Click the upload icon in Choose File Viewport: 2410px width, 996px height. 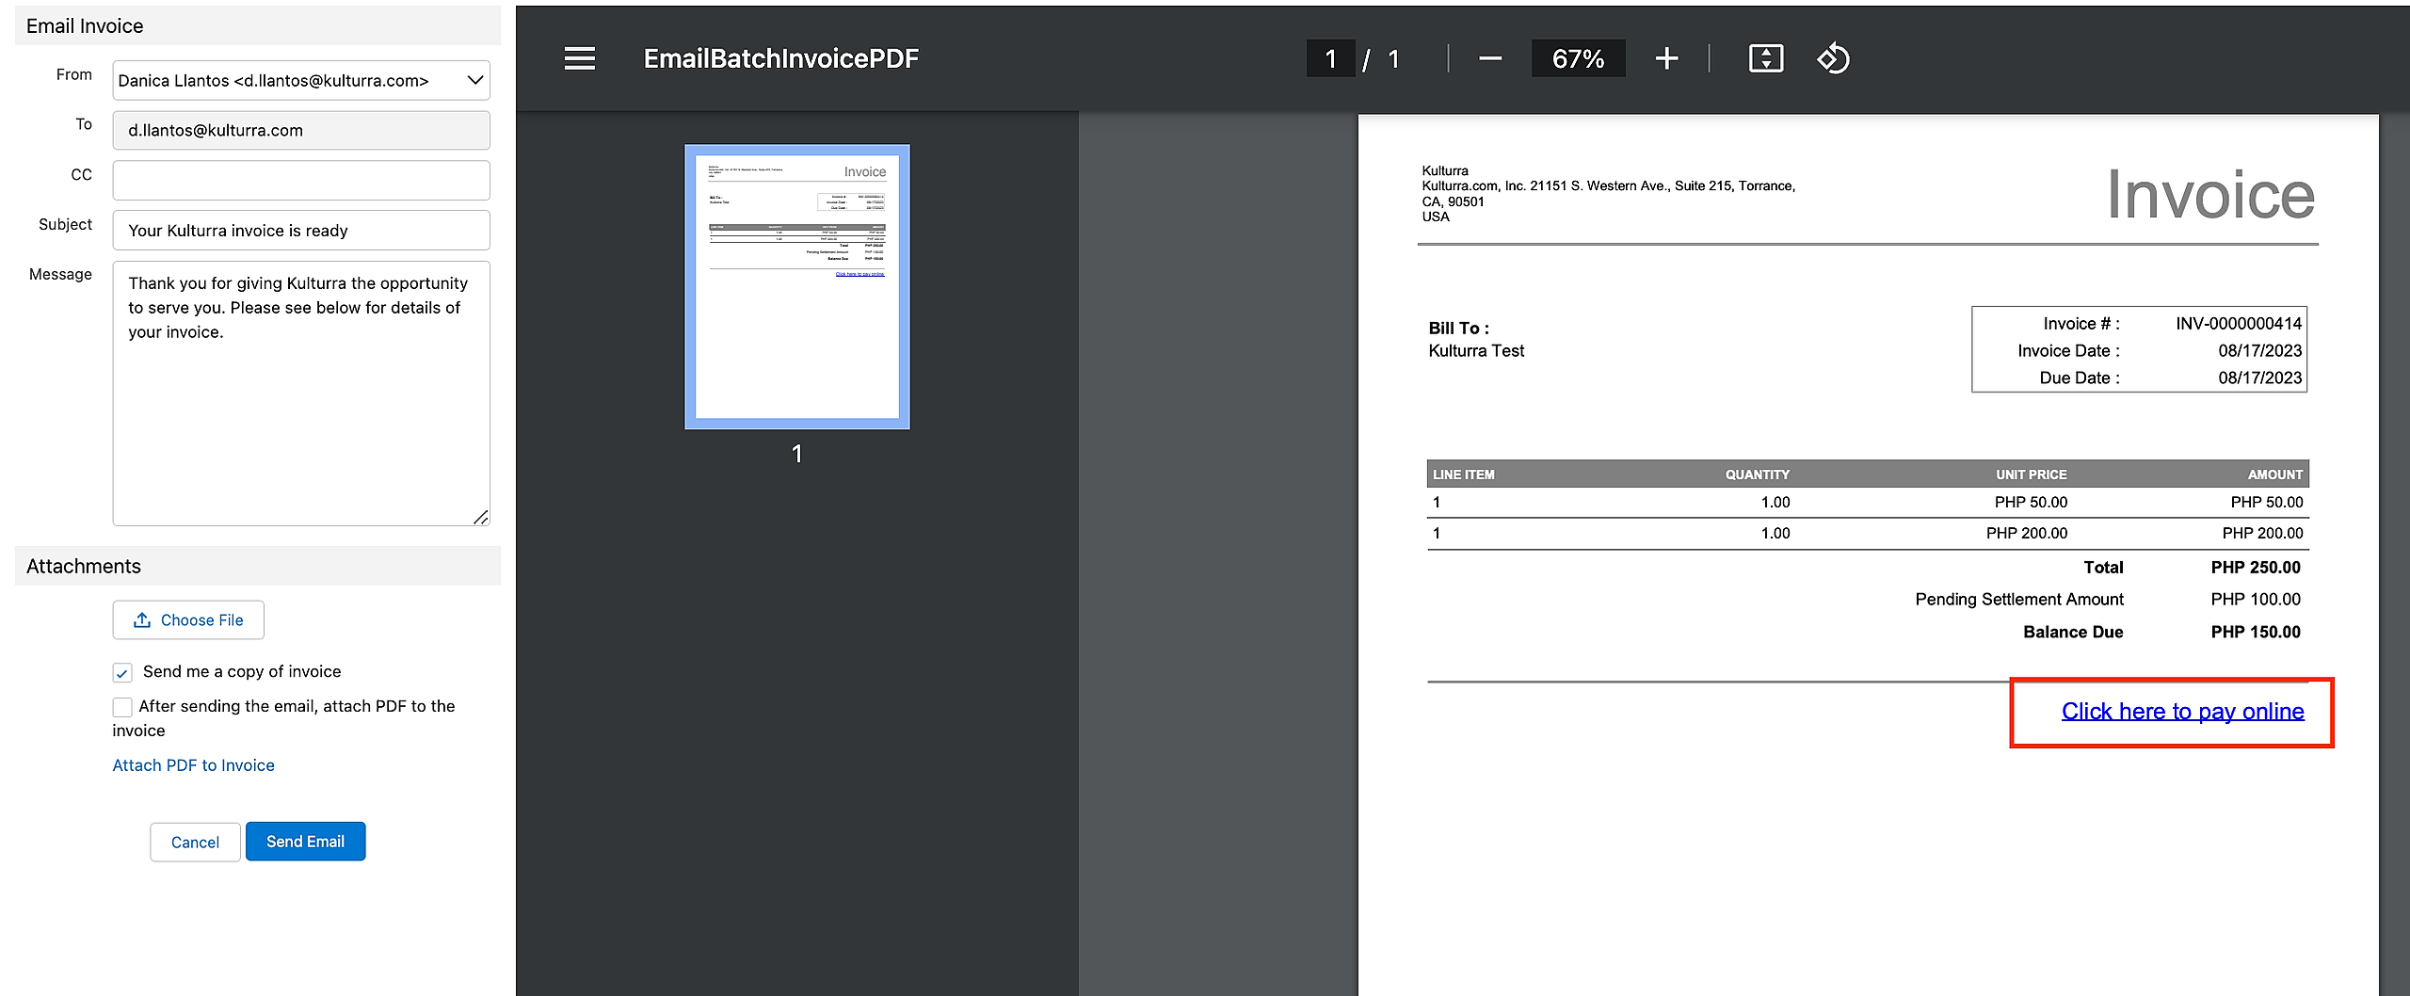point(142,619)
